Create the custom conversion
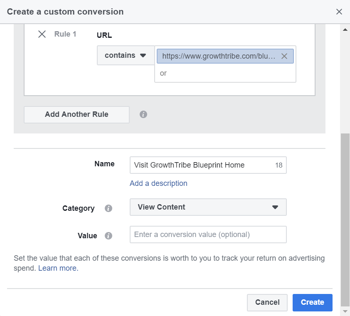Screen dimensions: 350x316 [x=313, y=302]
